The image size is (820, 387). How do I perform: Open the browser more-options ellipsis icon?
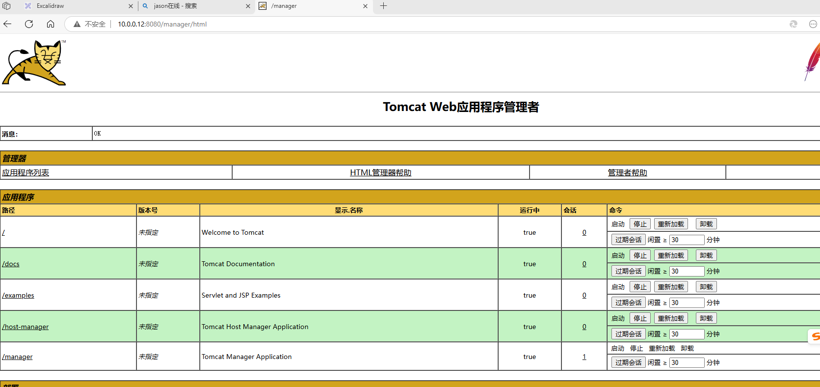[813, 24]
